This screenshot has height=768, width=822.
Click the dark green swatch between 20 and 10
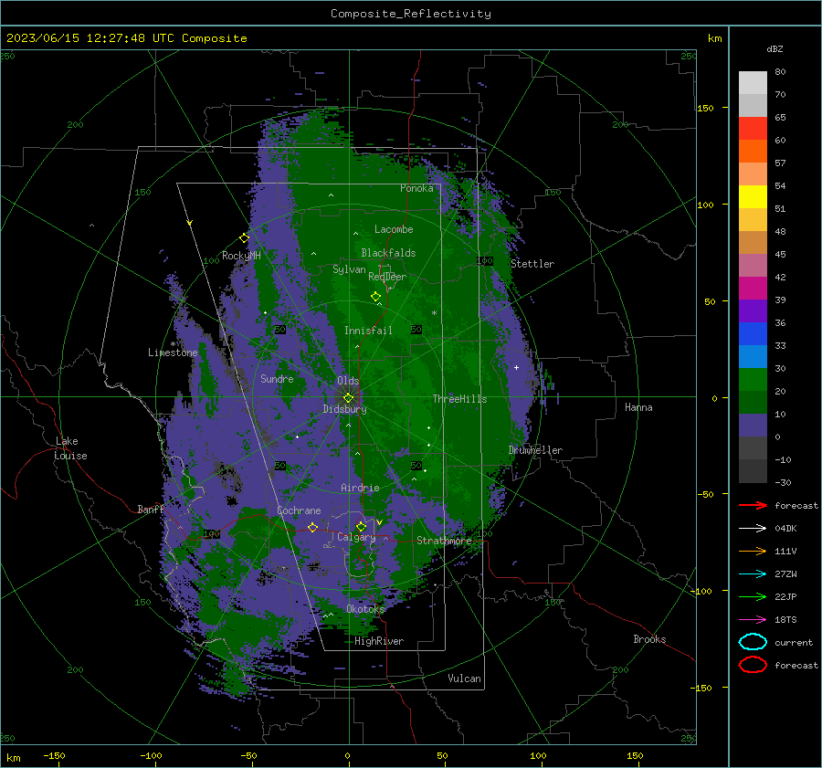coord(753,403)
